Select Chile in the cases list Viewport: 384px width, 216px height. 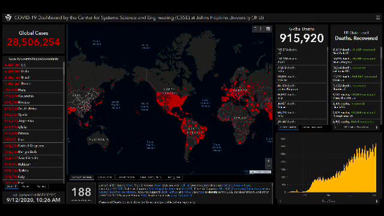pos(33,127)
